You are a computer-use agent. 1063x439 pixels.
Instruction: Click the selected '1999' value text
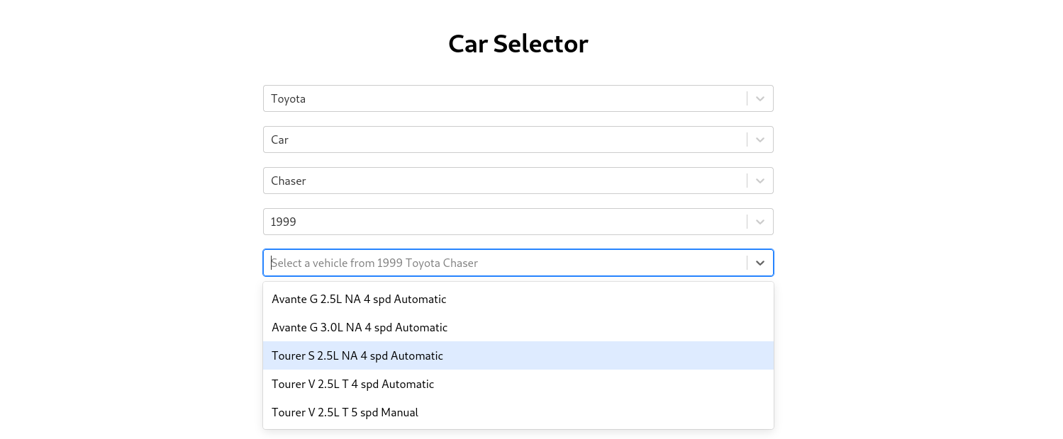coord(283,222)
